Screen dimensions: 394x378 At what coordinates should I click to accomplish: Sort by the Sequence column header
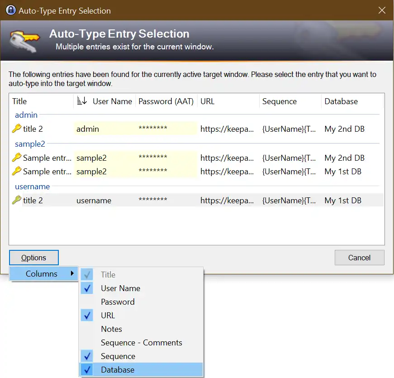tap(290, 101)
